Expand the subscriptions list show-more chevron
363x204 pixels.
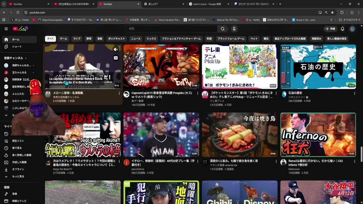tap(6, 115)
